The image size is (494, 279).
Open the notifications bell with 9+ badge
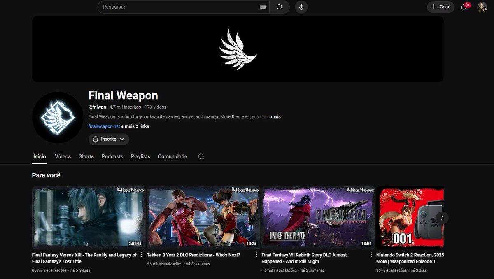(464, 7)
